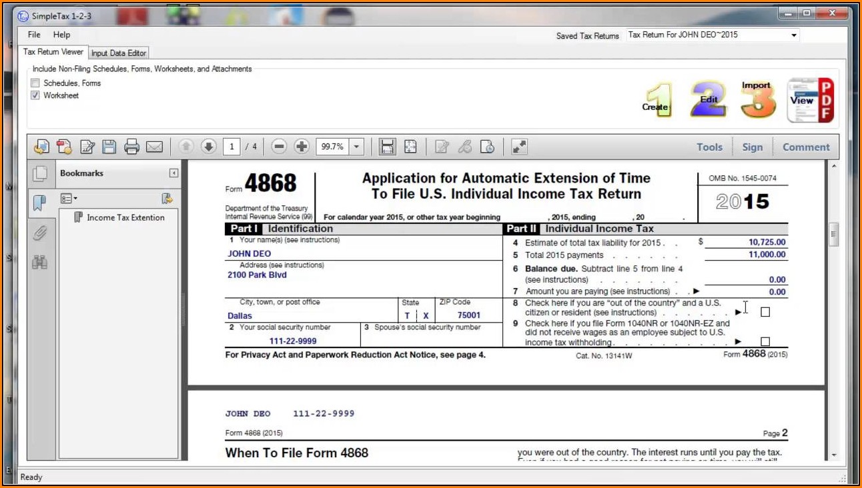Switch to the Input Data Editor tab
This screenshot has width=862, height=488.
pos(119,53)
